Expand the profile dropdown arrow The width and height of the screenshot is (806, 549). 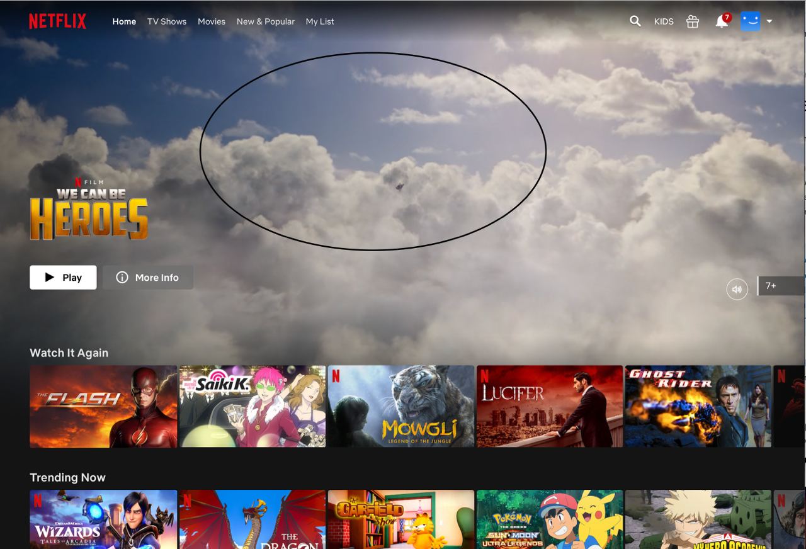coord(769,21)
